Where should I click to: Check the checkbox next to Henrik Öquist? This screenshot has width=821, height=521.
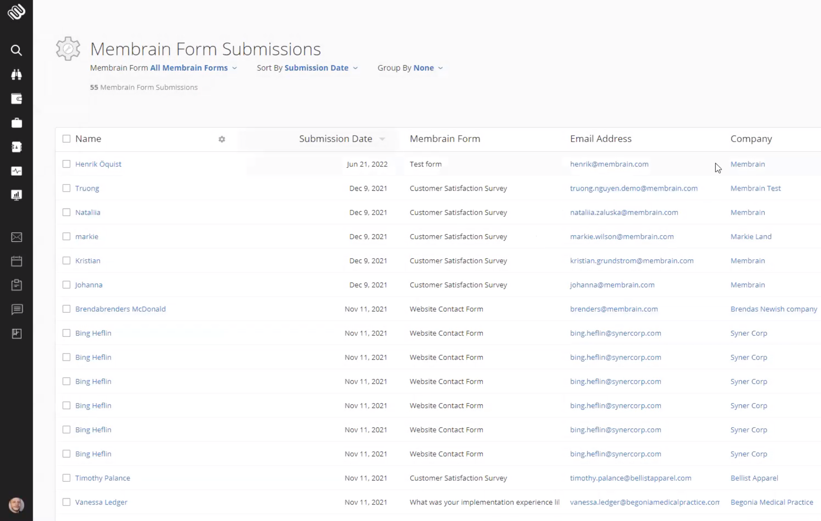pos(66,164)
